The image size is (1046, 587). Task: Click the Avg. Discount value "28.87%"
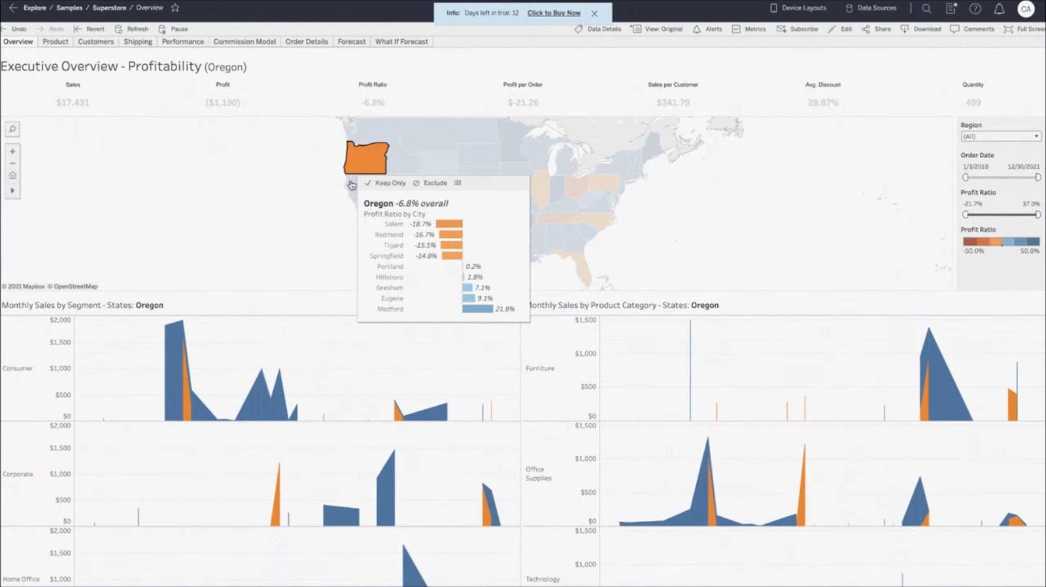point(823,103)
